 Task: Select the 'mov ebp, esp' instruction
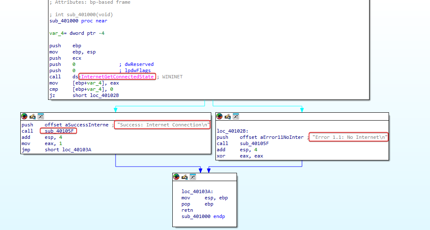72,52
